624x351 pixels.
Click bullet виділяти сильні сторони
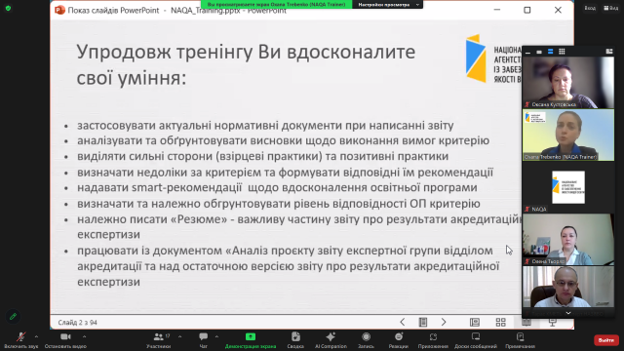tap(262, 156)
